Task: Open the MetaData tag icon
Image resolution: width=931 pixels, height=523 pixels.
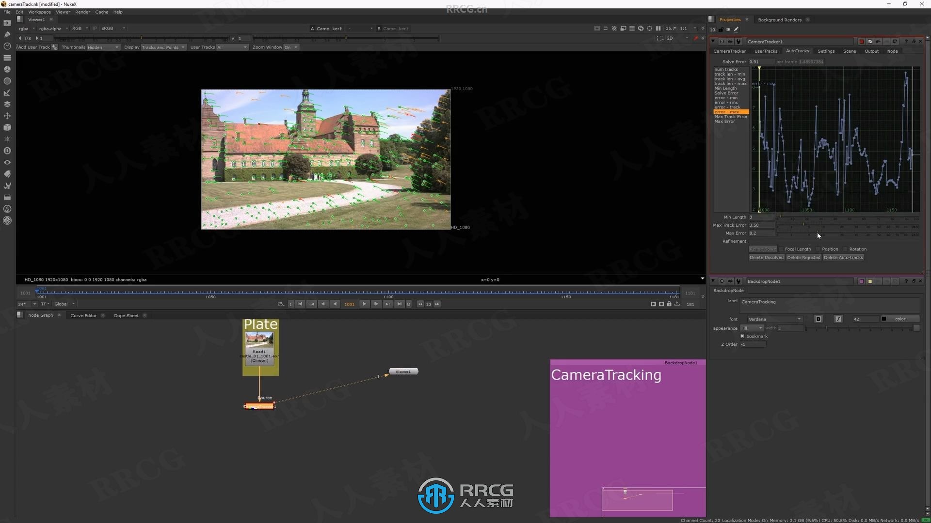Action: pyautogui.click(x=7, y=174)
